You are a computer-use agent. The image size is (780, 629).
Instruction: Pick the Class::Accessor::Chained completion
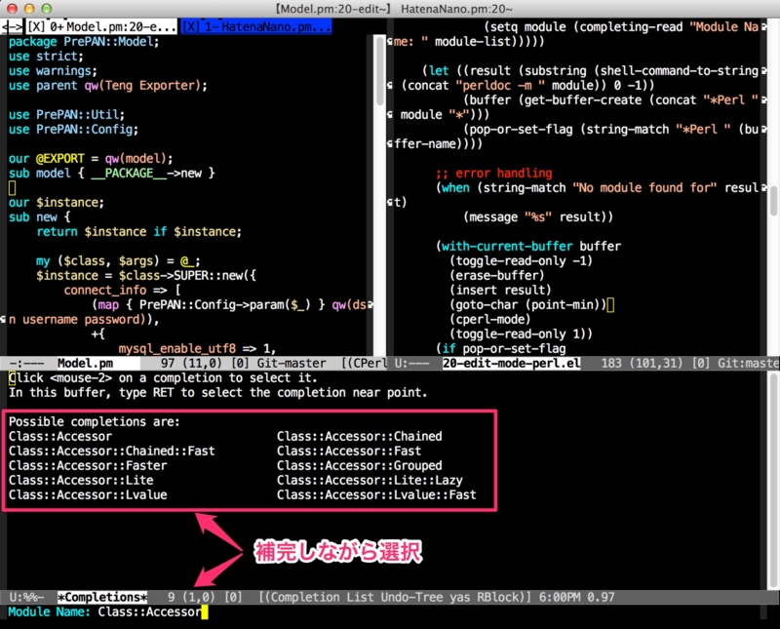(359, 437)
